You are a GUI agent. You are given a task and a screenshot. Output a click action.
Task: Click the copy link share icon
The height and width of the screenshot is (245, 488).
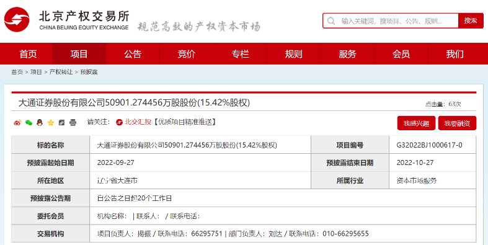coord(61,123)
